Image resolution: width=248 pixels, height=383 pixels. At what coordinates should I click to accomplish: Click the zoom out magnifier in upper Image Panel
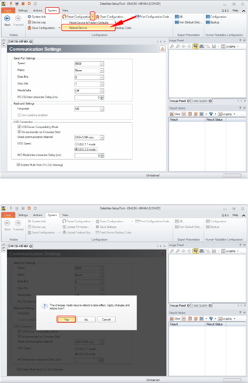point(178,46)
